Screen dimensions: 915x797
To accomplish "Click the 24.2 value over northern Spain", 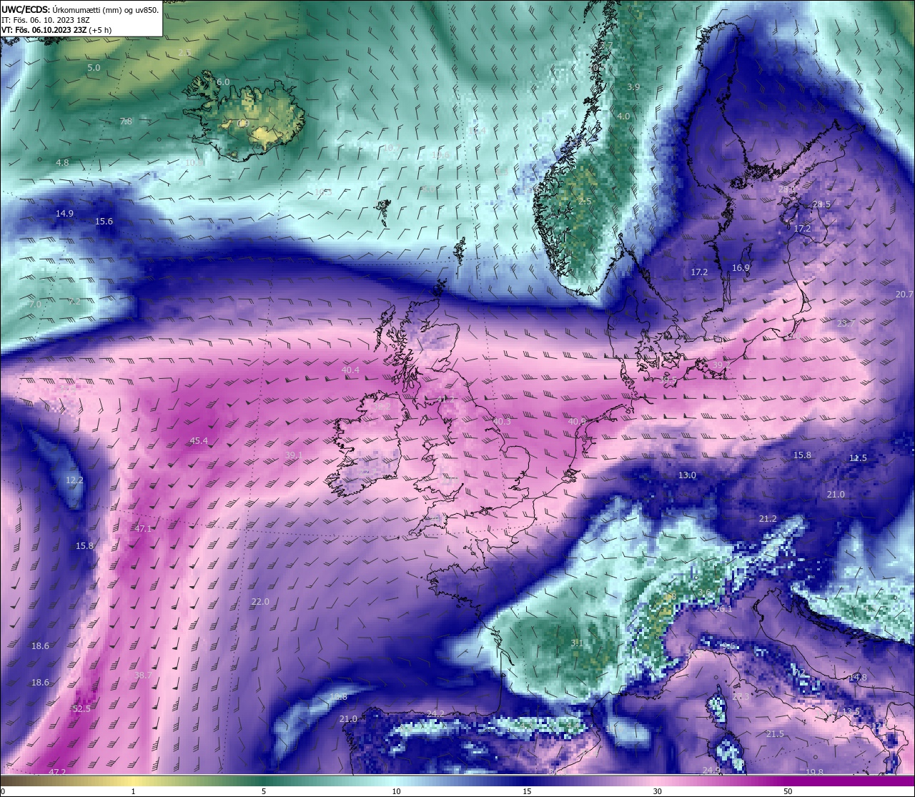I will (x=435, y=714).
